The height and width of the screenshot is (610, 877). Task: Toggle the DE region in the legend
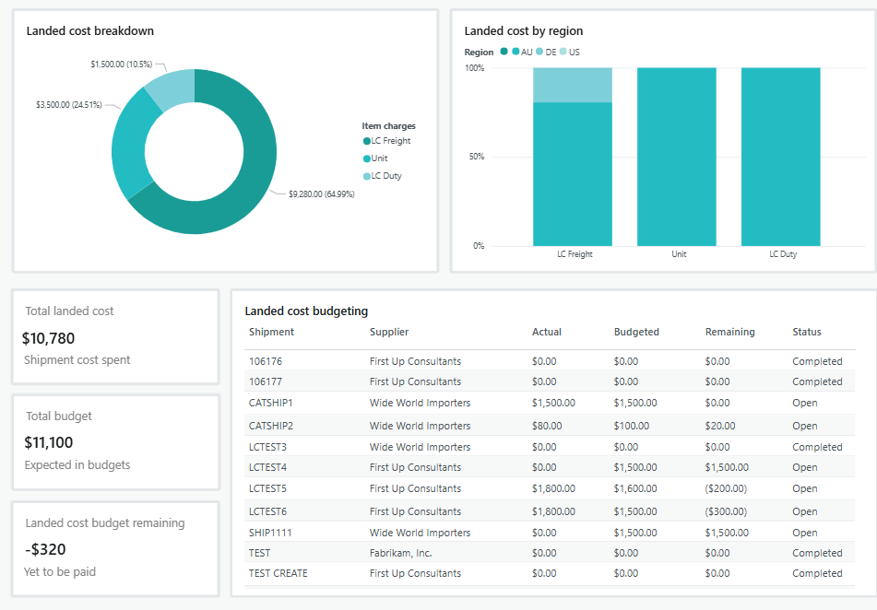click(x=548, y=53)
